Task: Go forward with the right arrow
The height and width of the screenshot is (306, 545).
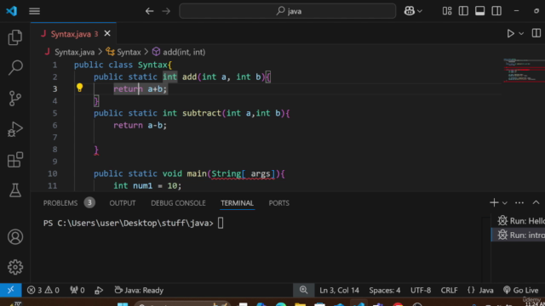Action: (166, 11)
